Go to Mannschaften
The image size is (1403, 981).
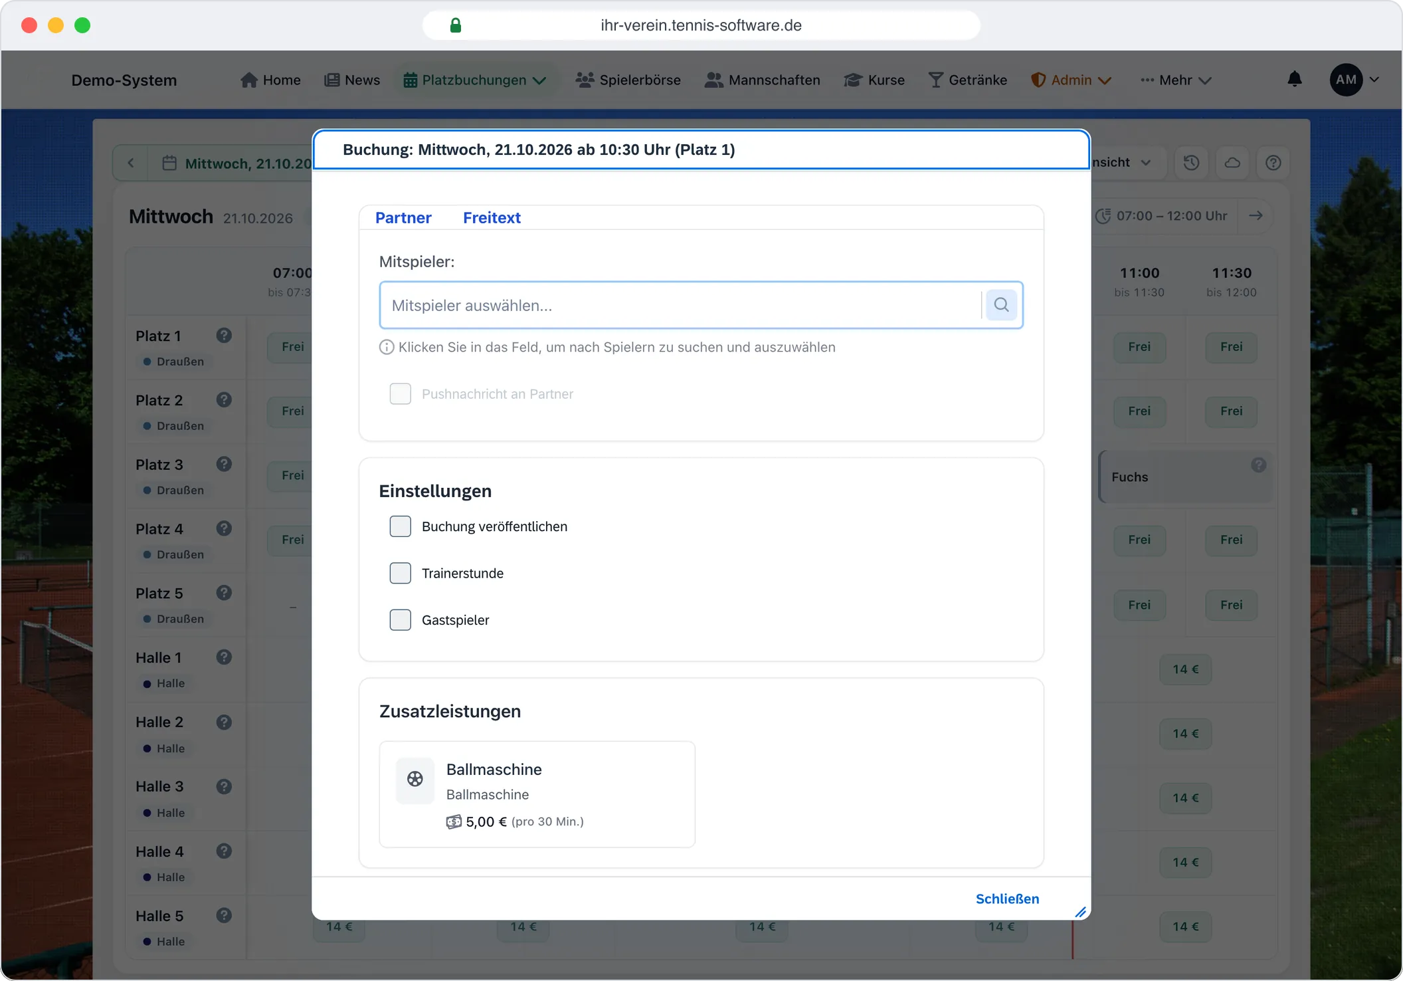point(763,80)
